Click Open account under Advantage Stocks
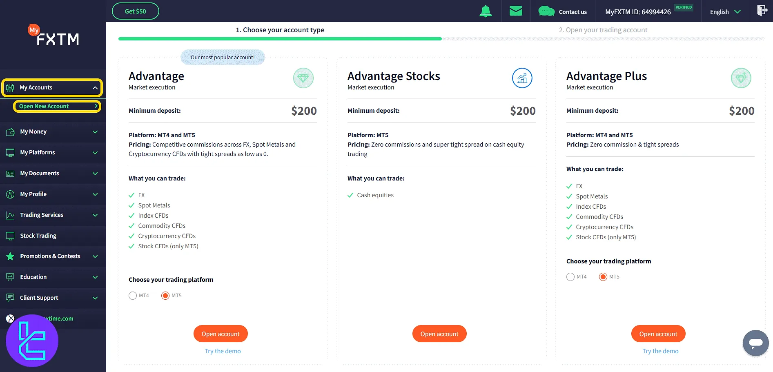The image size is (773, 372). click(439, 334)
